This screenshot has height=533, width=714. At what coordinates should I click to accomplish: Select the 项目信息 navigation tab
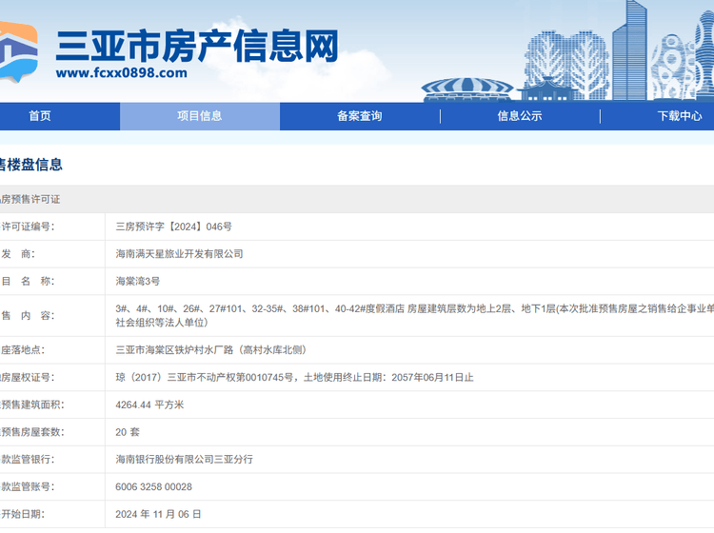point(200,116)
